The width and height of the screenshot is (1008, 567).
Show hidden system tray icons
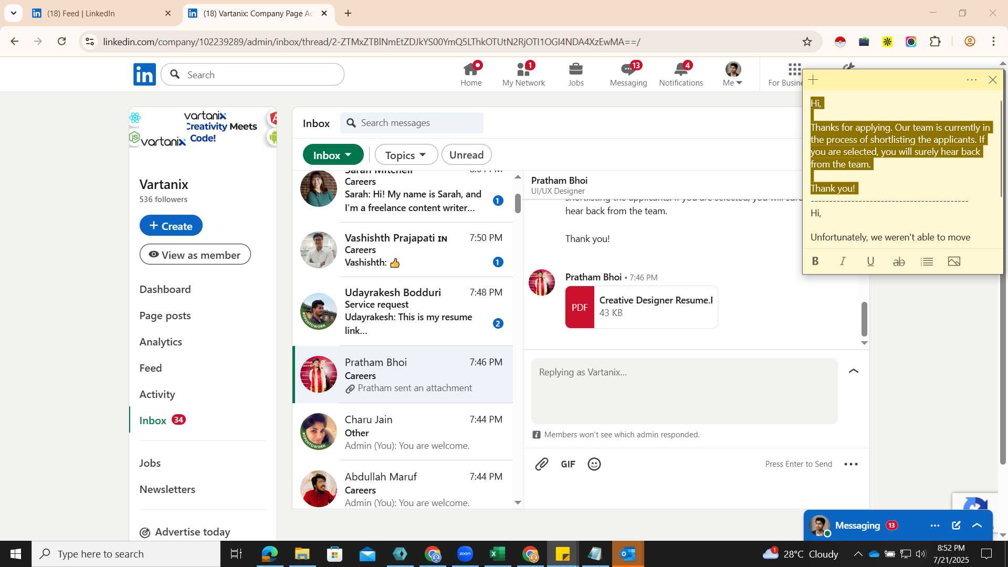click(858, 554)
